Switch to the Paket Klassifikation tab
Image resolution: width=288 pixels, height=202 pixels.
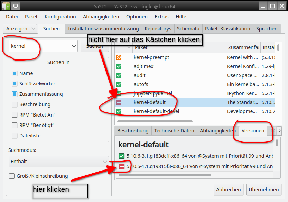[227, 29]
